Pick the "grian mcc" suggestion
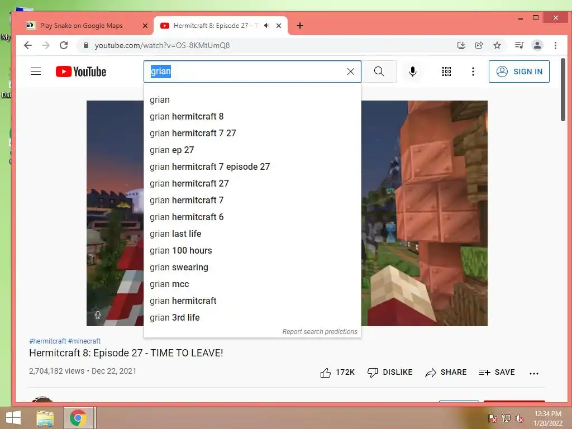 [252, 284]
